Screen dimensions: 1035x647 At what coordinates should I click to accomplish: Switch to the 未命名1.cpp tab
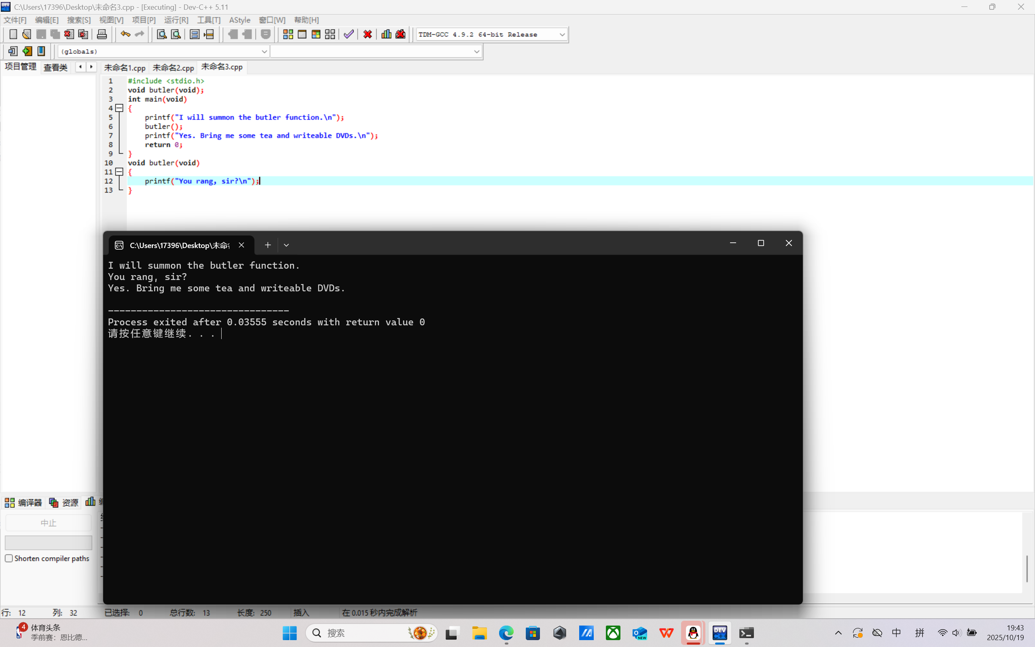[x=125, y=68]
